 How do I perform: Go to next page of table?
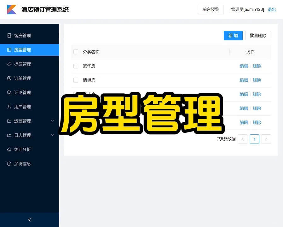click(266, 139)
